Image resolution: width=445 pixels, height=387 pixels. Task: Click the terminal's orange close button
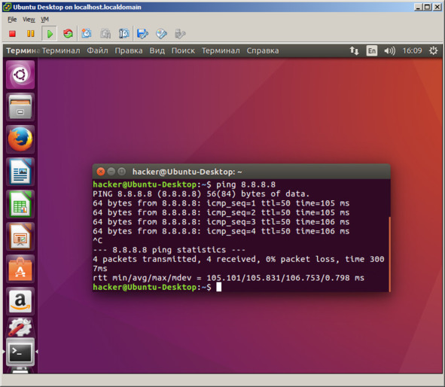(x=100, y=172)
